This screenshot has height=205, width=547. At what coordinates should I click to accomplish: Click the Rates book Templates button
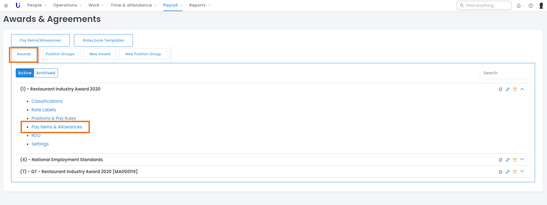pyautogui.click(x=103, y=40)
